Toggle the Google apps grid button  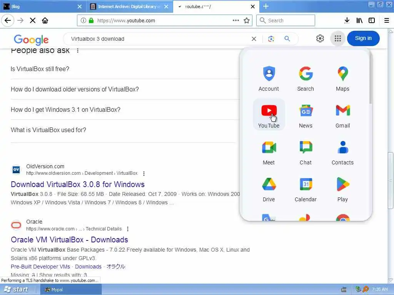coord(338,38)
